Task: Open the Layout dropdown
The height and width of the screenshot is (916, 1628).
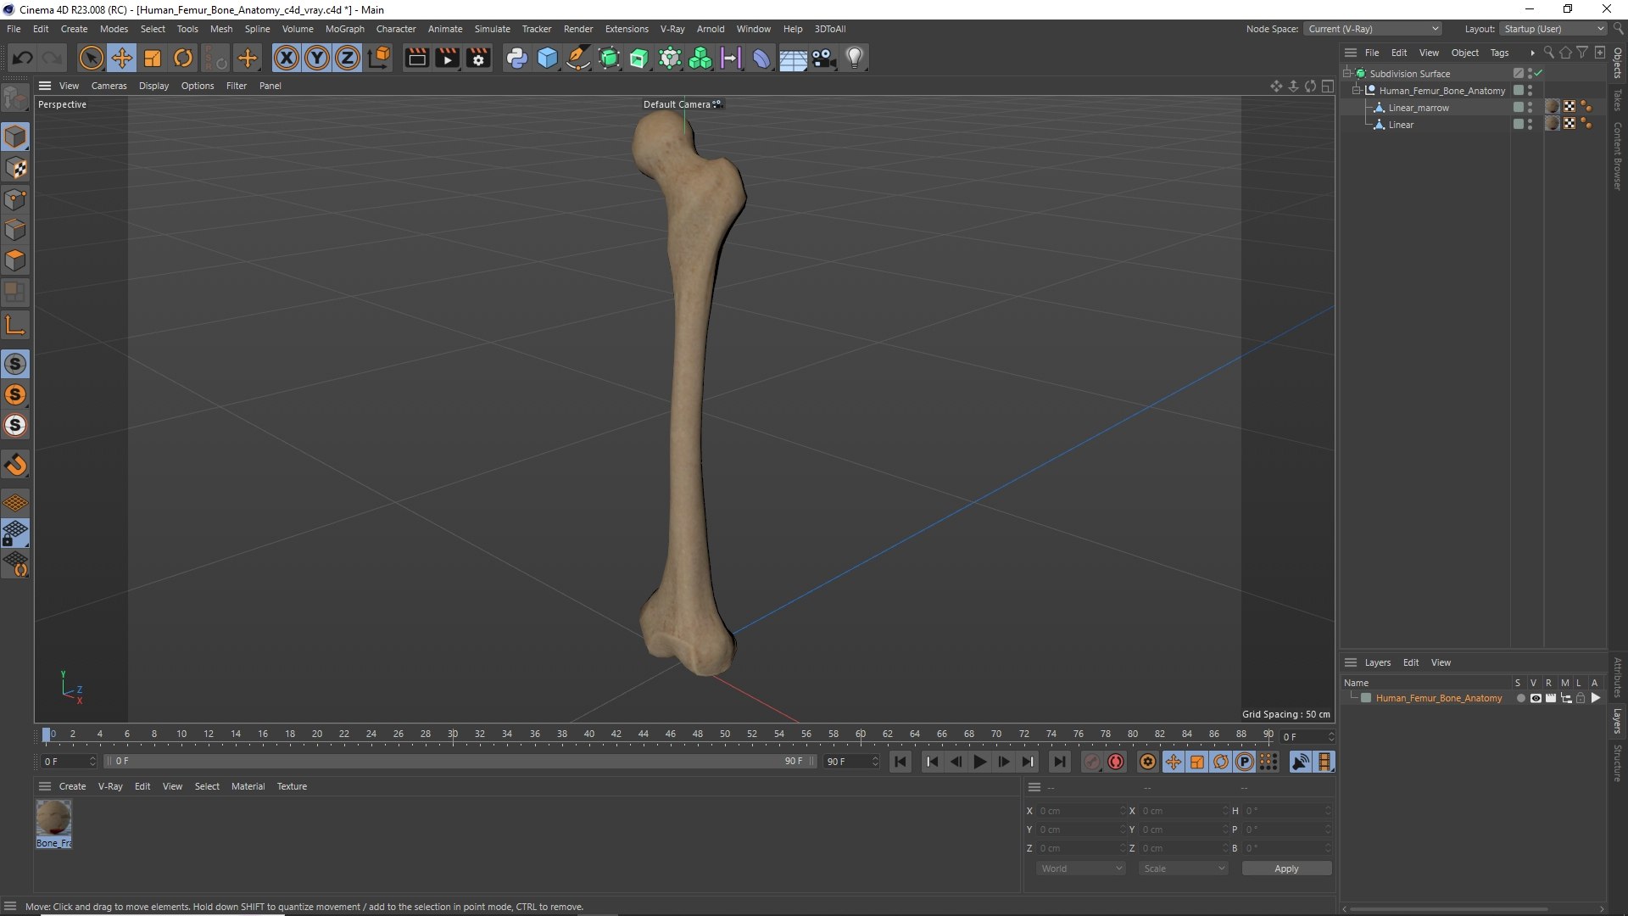Action: (1553, 29)
